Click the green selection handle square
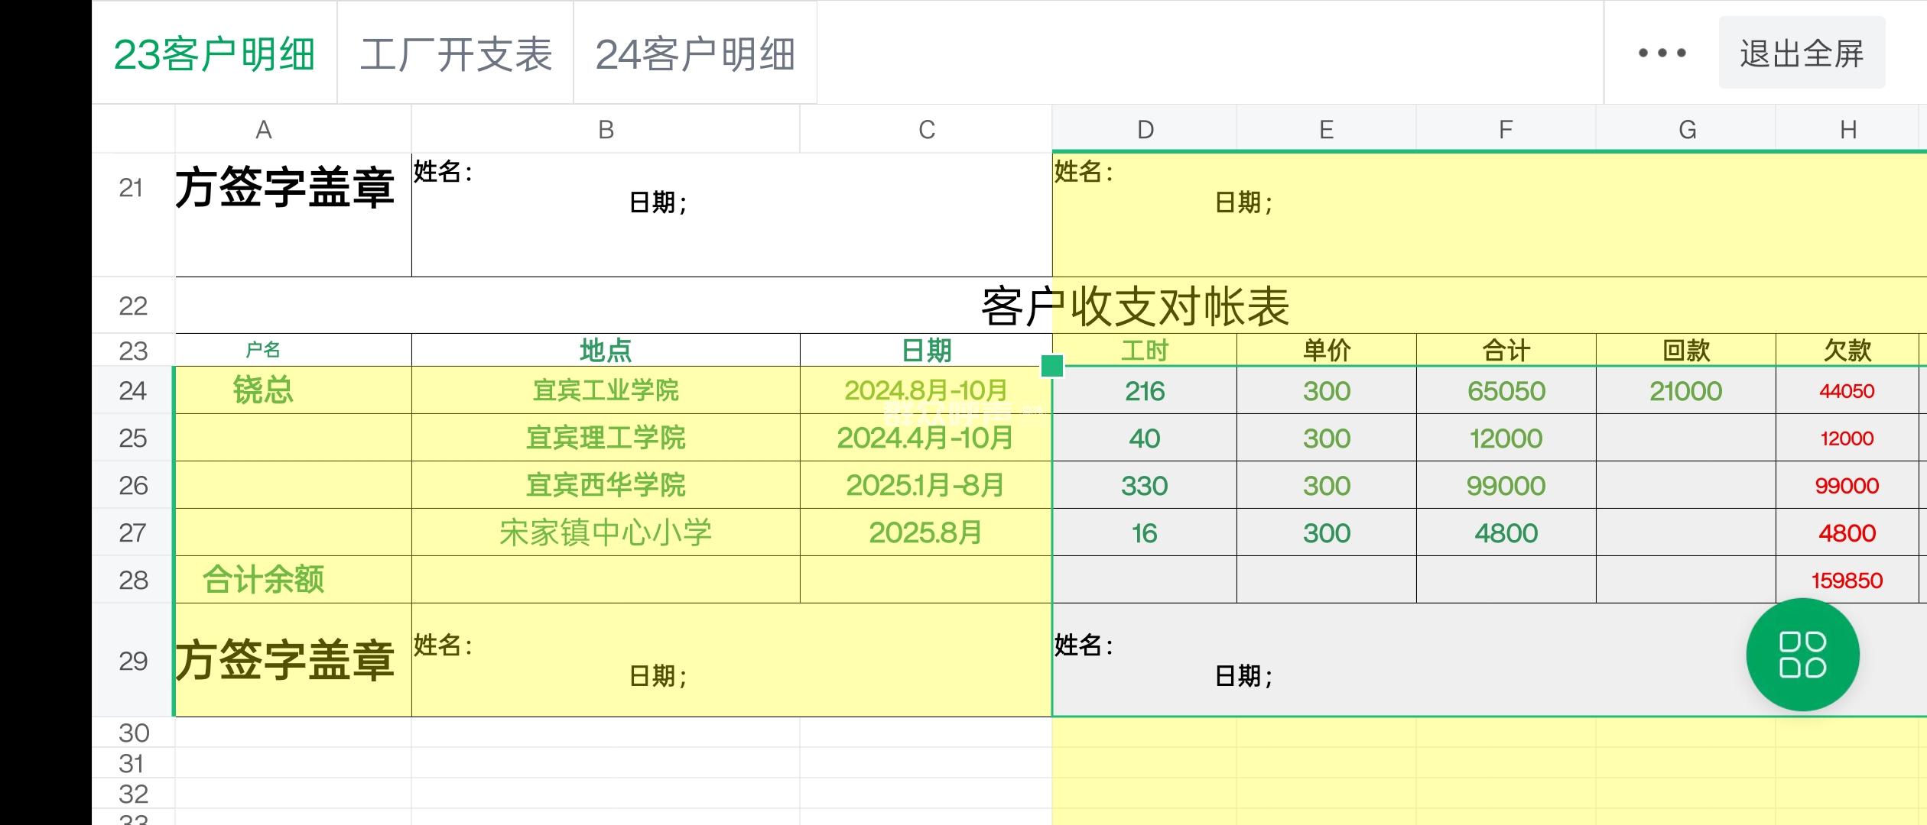Viewport: 1927px width, 825px height. [x=1052, y=366]
